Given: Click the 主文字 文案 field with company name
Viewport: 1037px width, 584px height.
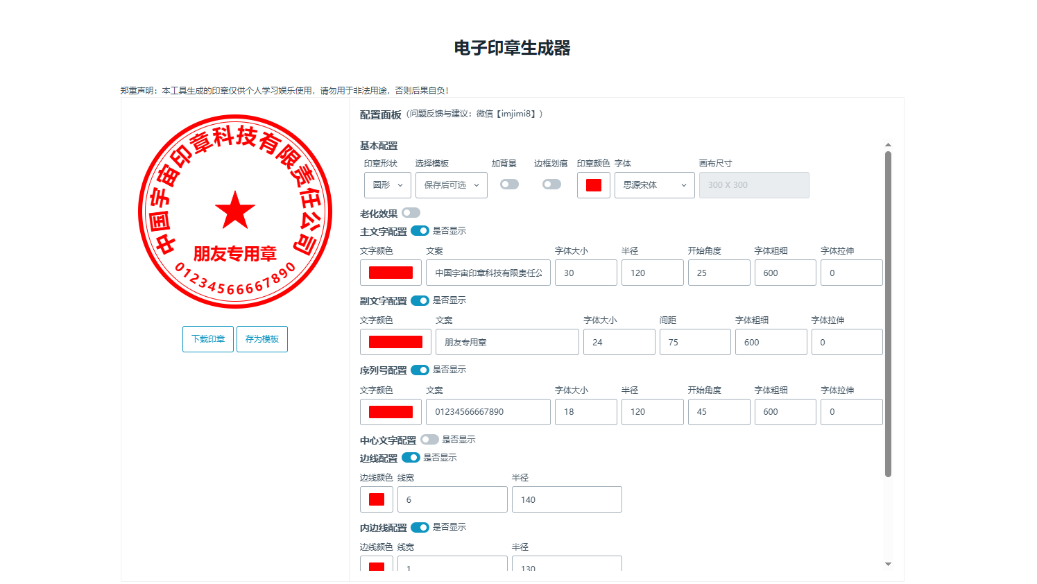Looking at the screenshot, I should pos(488,273).
